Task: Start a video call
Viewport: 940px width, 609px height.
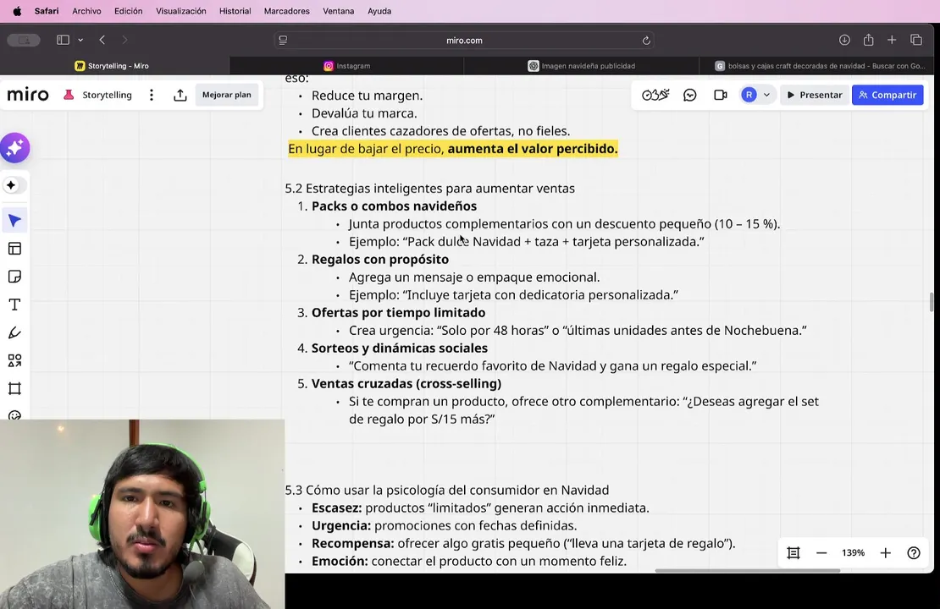Action: tap(720, 95)
